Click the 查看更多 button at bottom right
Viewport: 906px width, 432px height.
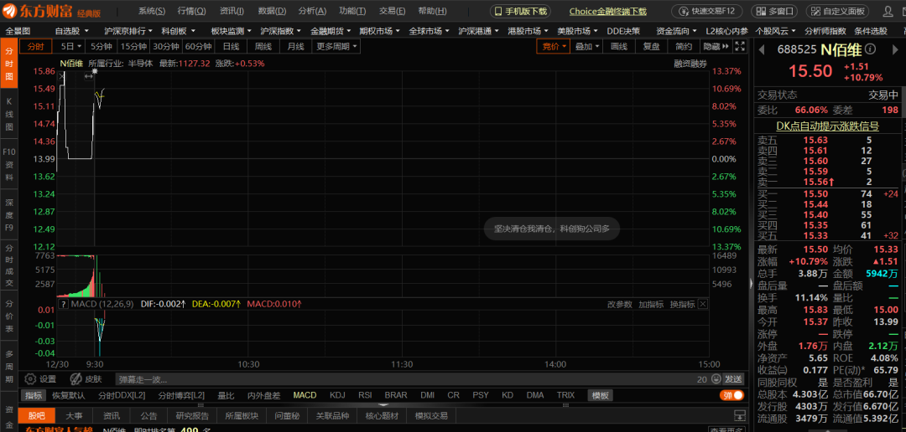click(x=726, y=429)
